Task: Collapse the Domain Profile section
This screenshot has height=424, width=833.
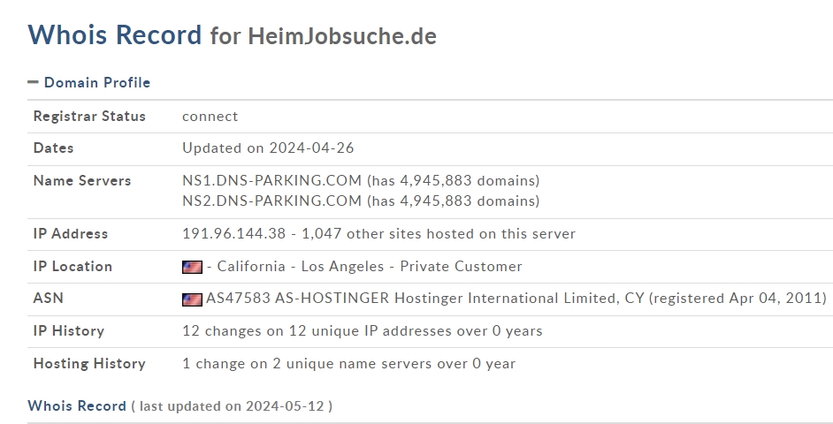Action: (33, 82)
